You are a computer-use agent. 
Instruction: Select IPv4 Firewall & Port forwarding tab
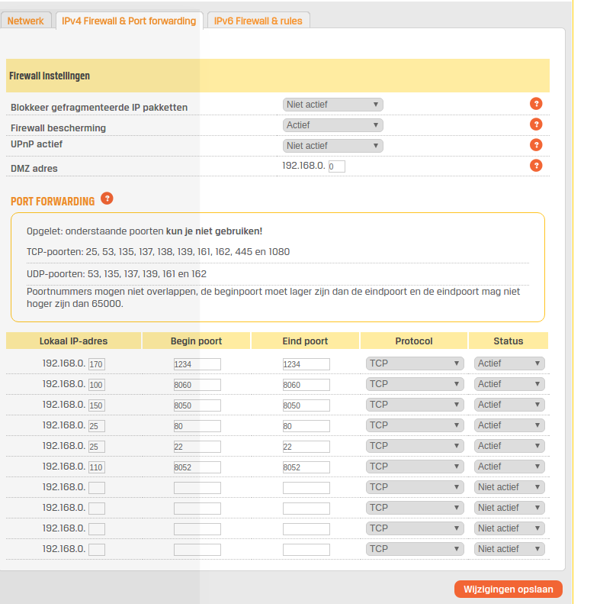pos(129,21)
